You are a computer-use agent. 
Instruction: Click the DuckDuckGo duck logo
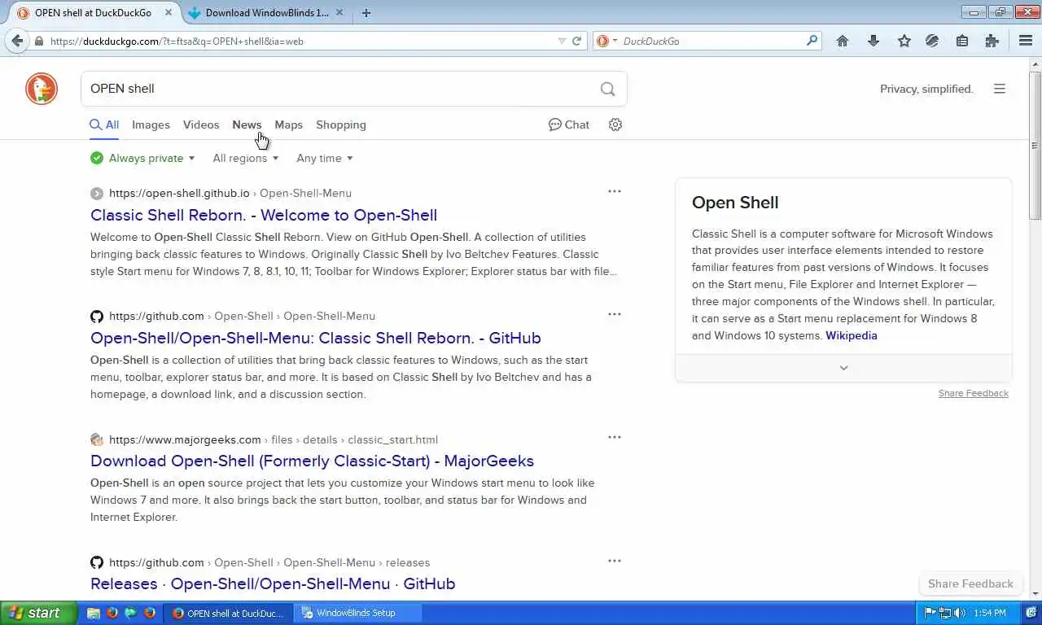coord(42,89)
